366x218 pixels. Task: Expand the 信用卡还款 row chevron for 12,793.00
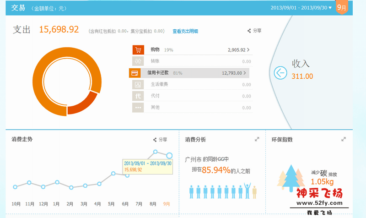click(245, 73)
